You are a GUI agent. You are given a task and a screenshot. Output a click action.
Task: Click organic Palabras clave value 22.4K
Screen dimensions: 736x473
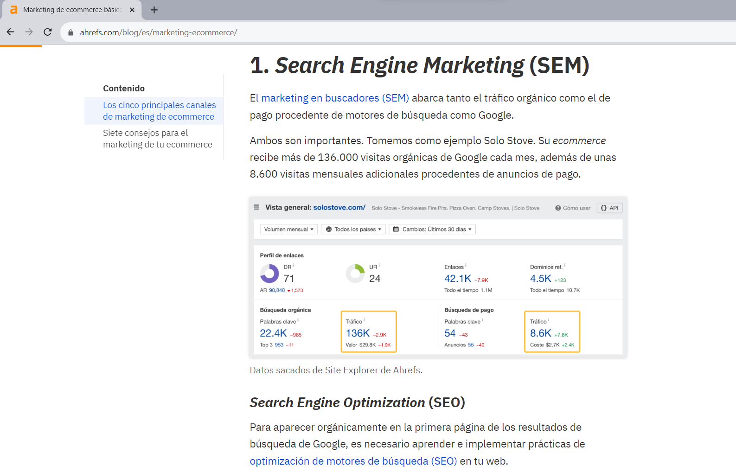(x=273, y=333)
